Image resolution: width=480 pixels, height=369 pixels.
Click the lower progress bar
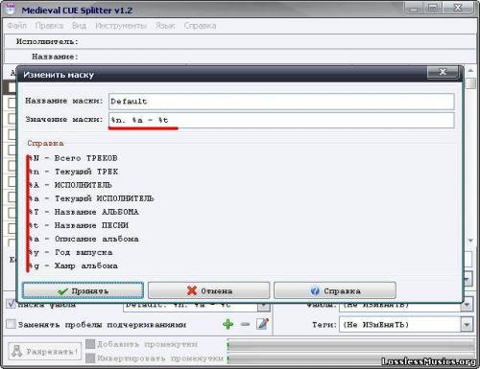point(351,358)
